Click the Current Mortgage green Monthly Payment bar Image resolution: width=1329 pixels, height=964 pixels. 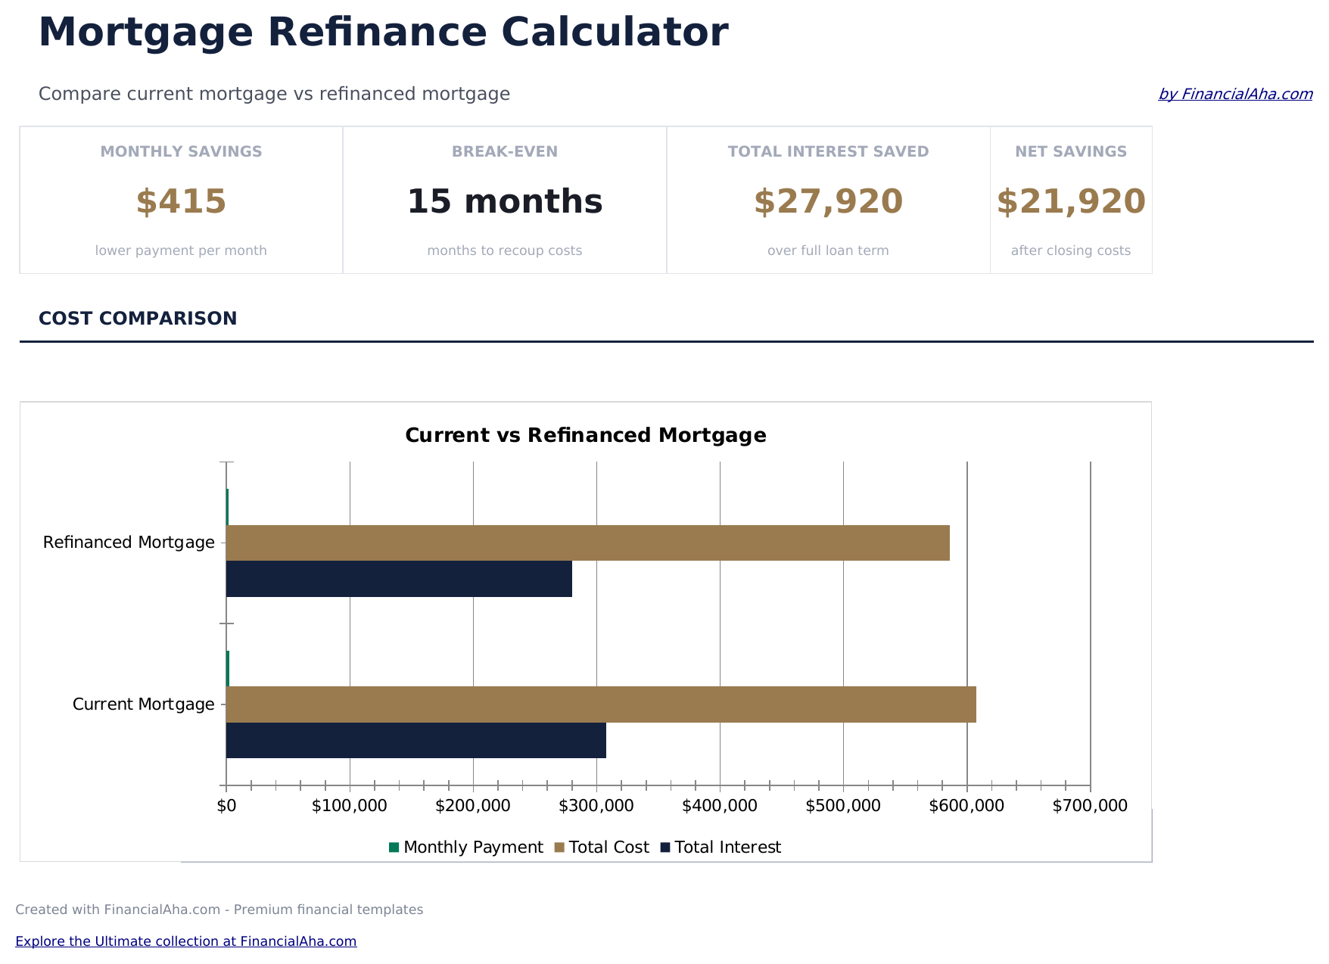click(x=228, y=669)
